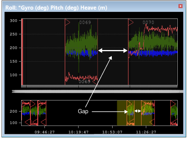
Task: Click the 11:26:27 time axis label
Action: tap(146, 132)
